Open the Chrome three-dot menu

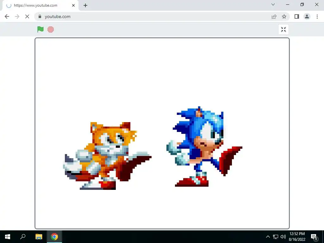pyautogui.click(x=317, y=16)
